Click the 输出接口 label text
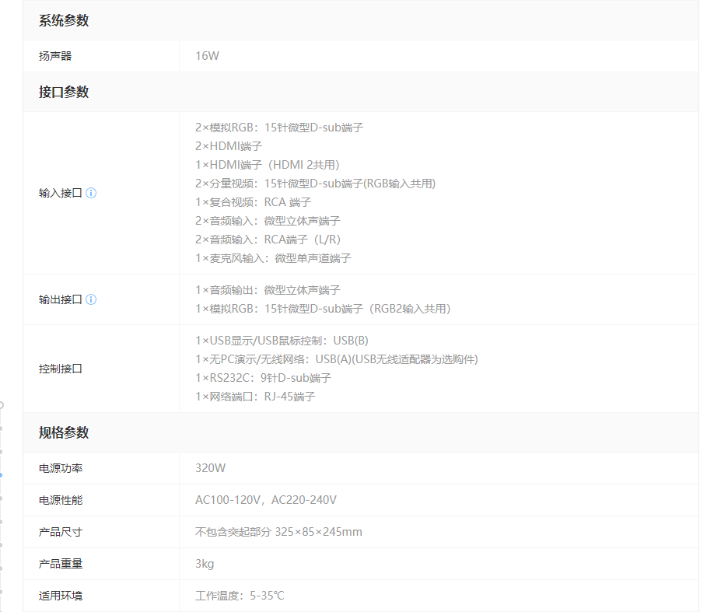The width and height of the screenshot is (721, 612). point(60,299)
